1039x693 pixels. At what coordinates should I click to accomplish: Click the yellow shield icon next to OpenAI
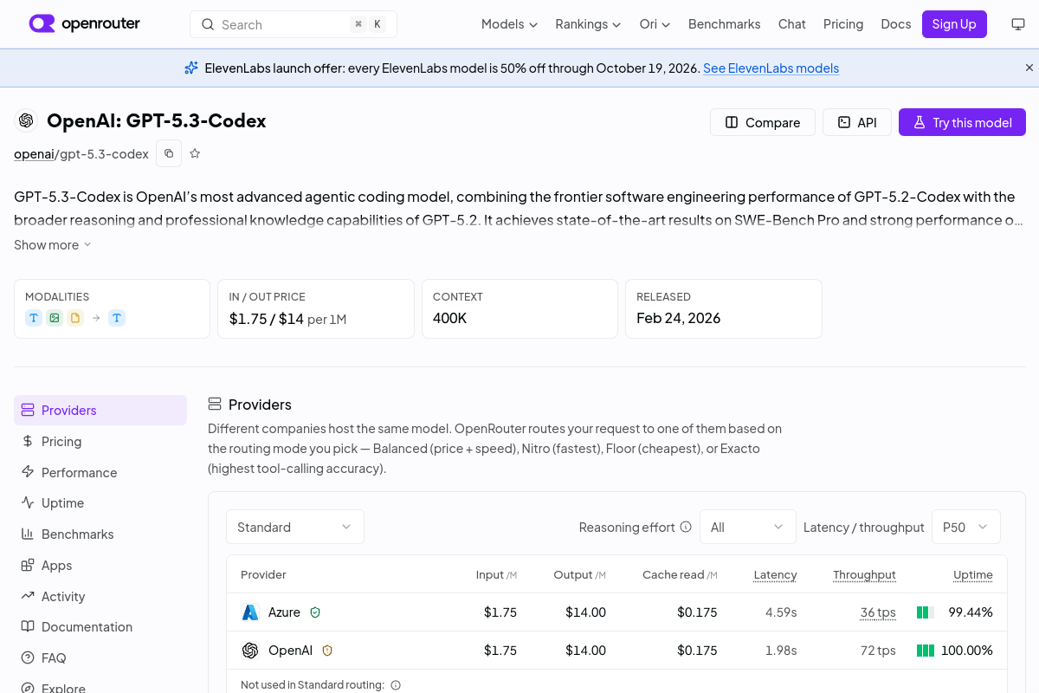[x=327, y=651]
